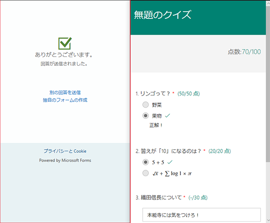The image size is (270, 223).
Task: Click question 2 答えが「10」になるのは？ text
Action: coord(168,151)
